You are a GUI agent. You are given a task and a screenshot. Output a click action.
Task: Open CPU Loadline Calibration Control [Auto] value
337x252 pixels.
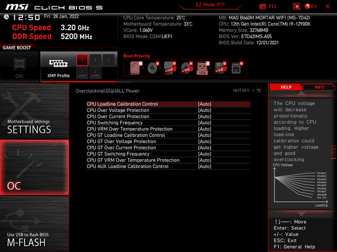(x=204, y=104)
